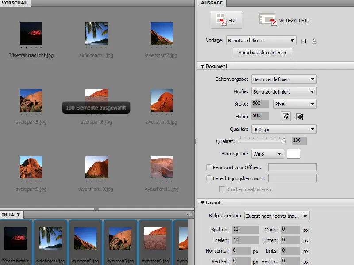The image size is (354, 265).
Task: Switch to WEB-GALERIE output mode
Action: 284,20
